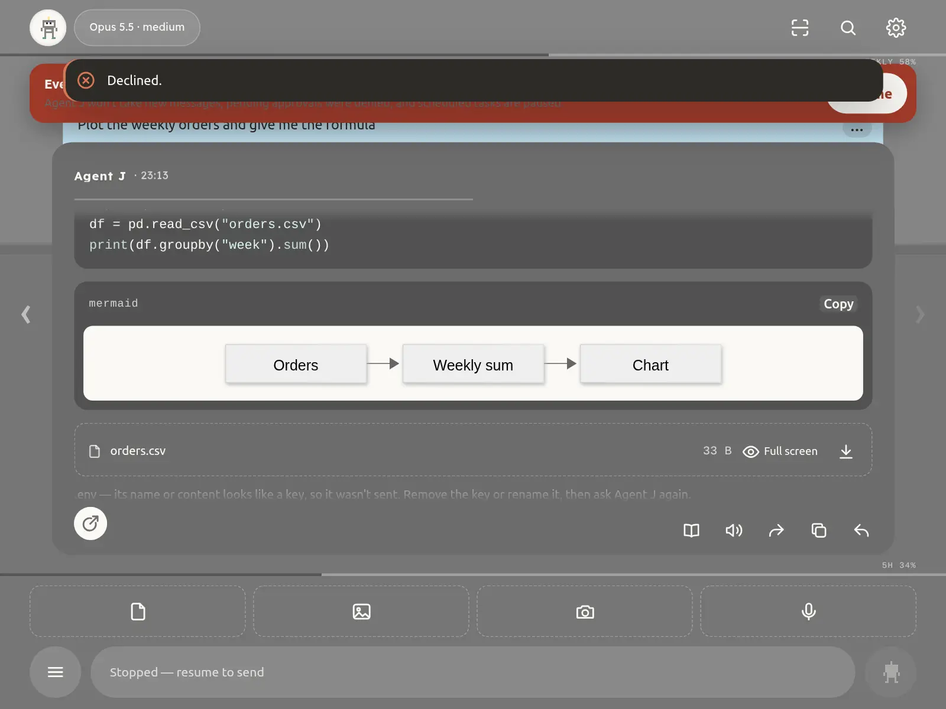This screenshot has height=709, width=946.
Task: Open the three-dot menu on user message
Action: coord(857,129)
